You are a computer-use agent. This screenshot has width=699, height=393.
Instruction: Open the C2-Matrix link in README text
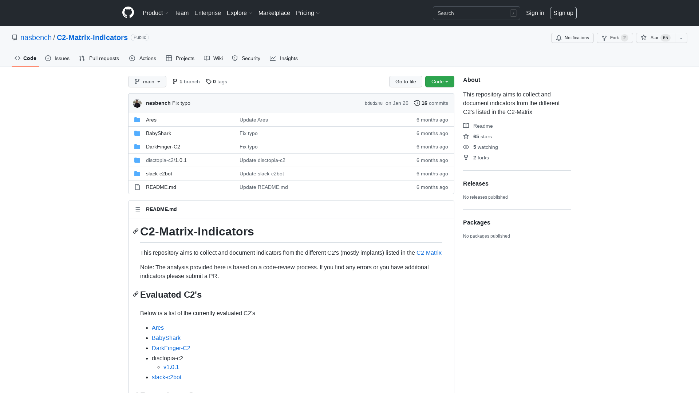(x=429, y=253)
